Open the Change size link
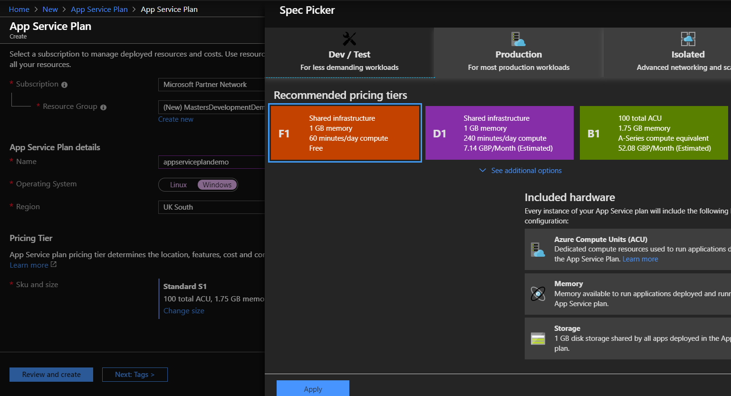The height and width of the screenshot is (396, 731). click(x=183, y=310)
